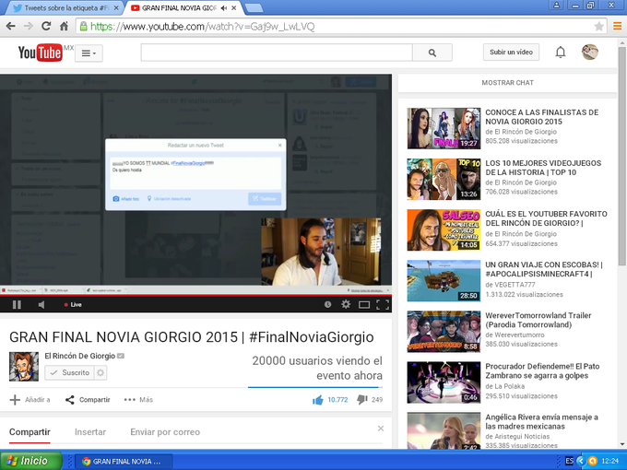Open the ES language indicator in tray

(570, 461)
